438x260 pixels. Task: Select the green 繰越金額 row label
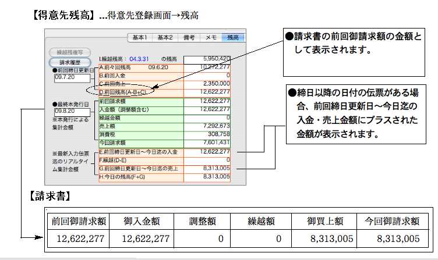click(x=110, y=118)
